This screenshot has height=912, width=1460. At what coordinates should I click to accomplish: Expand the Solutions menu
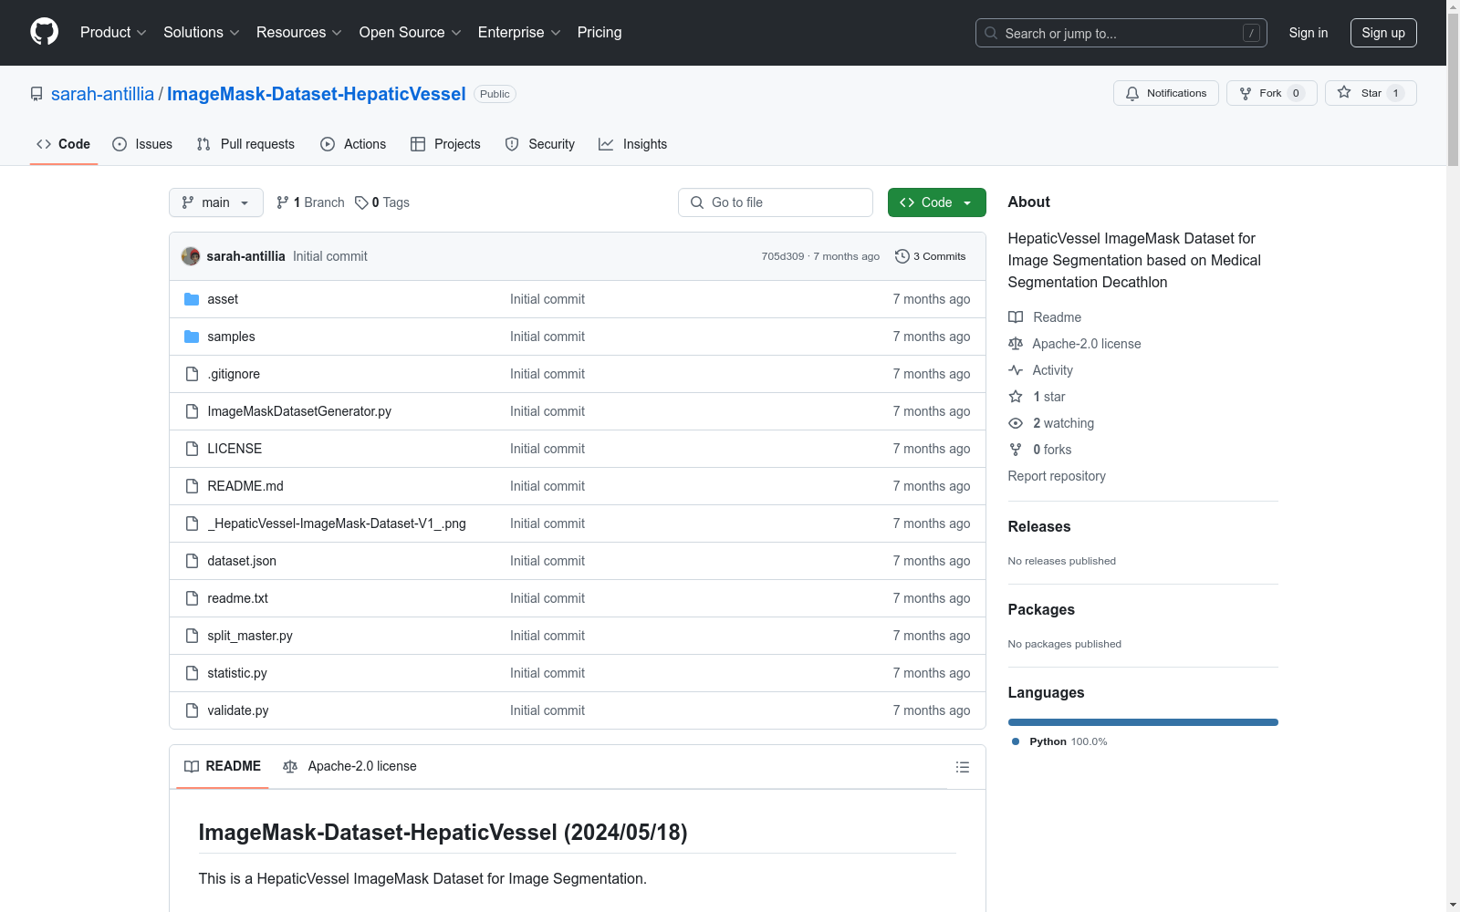(x=202, y=32)
